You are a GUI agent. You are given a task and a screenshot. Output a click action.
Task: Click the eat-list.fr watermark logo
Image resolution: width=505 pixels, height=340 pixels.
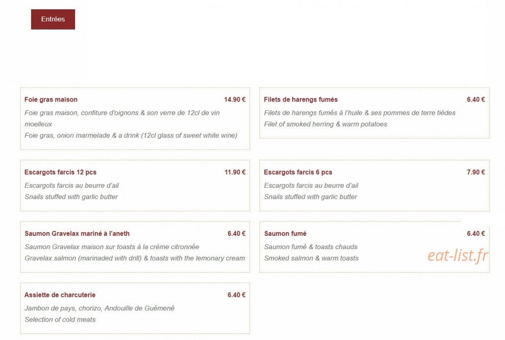(x=458, y=256)
